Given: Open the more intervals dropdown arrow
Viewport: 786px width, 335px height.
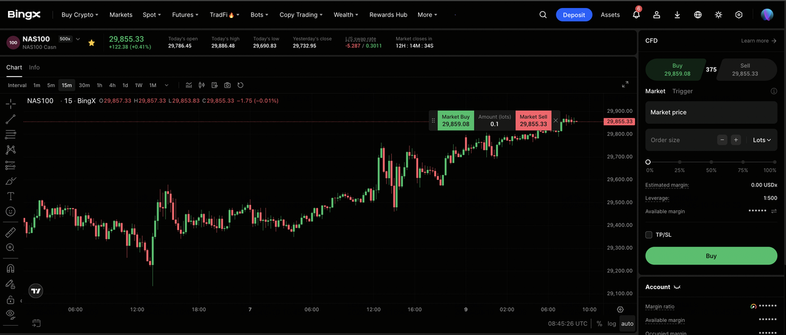Looking at the screenshot, I should click(x=166, y=85).
